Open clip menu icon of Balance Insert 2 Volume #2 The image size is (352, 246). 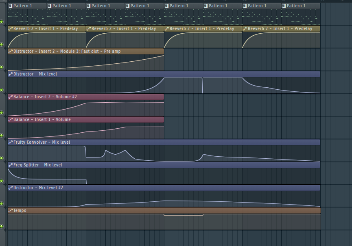10,97
